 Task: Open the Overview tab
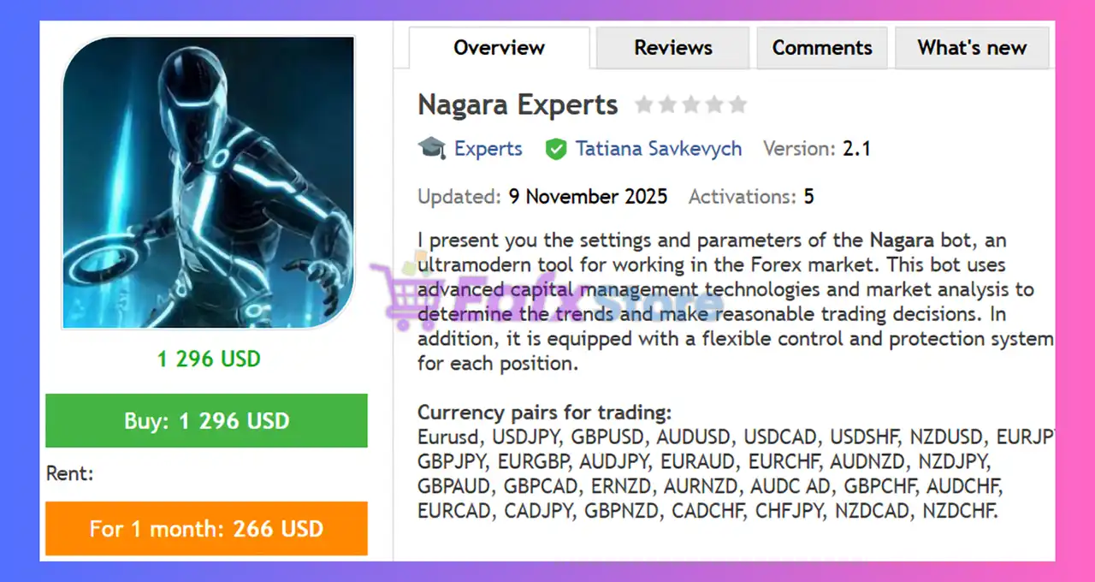pos(499,48)
